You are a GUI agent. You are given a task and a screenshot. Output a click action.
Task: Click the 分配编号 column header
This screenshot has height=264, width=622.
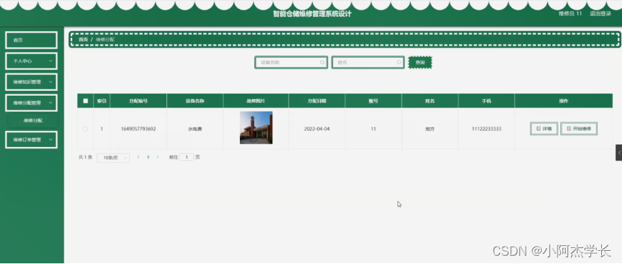point(139,100)
